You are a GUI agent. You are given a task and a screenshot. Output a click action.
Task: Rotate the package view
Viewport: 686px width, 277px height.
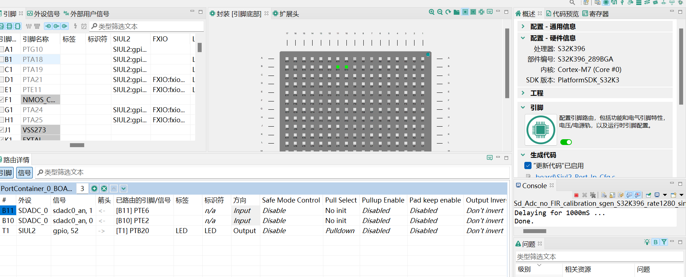[448, 12]
